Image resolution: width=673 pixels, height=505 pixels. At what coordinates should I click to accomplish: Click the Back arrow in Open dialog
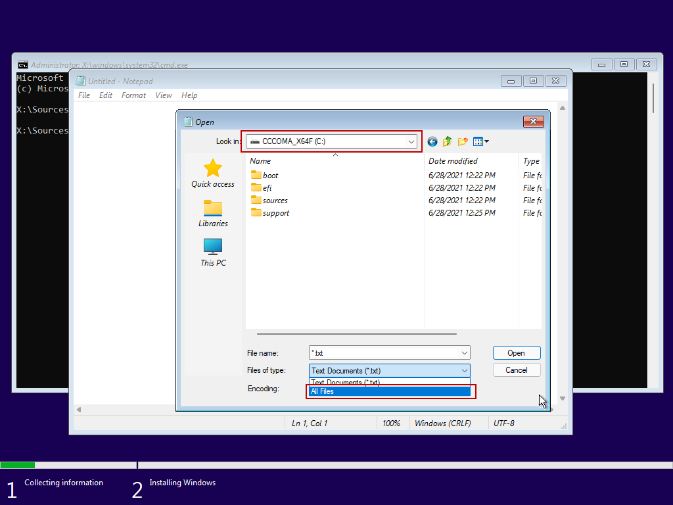[432, 142]
